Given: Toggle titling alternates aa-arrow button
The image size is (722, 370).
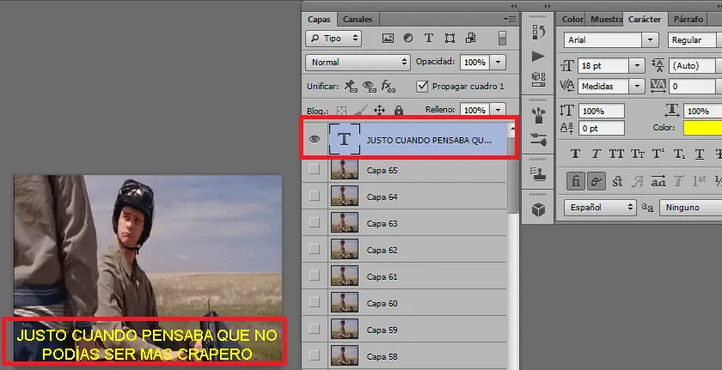Looking at the screenshot, I should 658,181.
